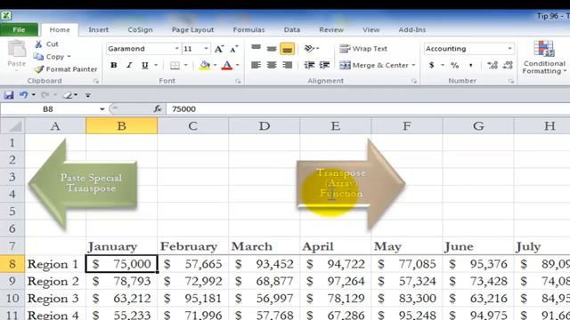Apply Accounting dollar sign format
The height and width of the screenshot is (320, 570).
(x=431, y=65)
